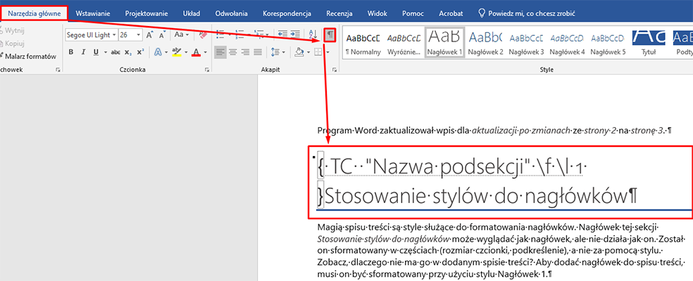Decrease font size with the small A

(x=162, y=34)
